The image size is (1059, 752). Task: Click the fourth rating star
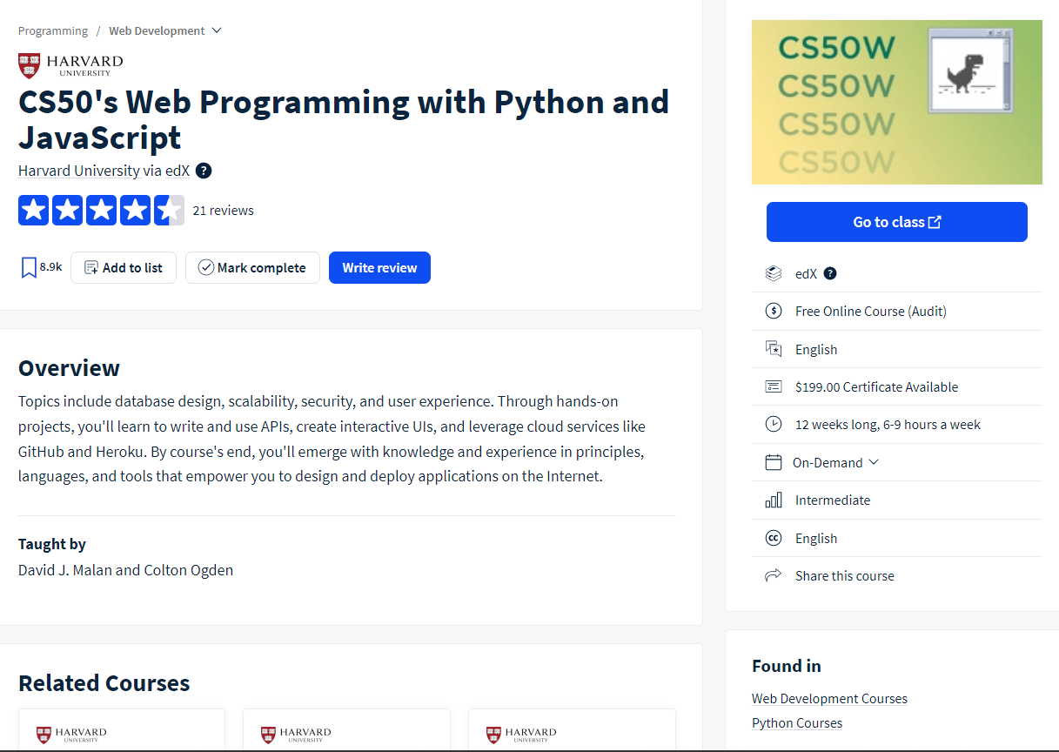click(x=135, y=210)
